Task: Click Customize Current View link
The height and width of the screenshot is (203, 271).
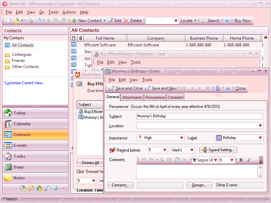Action: 25,83
